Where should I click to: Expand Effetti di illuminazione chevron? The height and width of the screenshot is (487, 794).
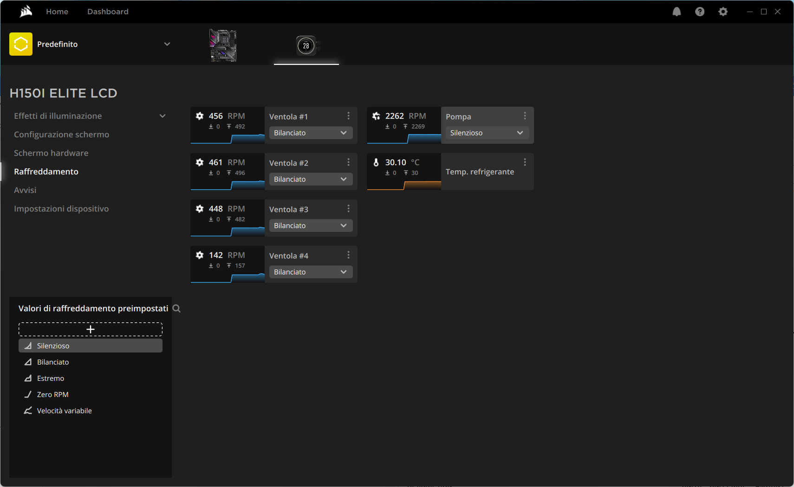click(163, 116)
